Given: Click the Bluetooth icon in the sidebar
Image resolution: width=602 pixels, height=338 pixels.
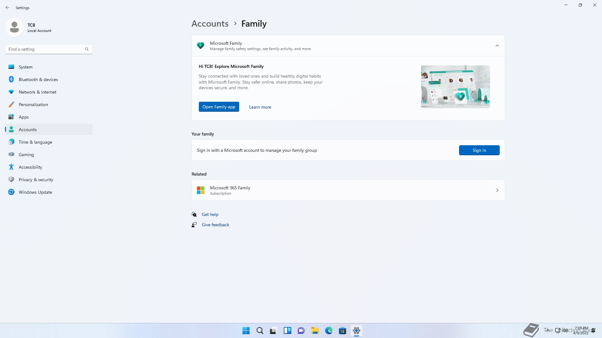Looking at the screenshot, I should 11,79.
